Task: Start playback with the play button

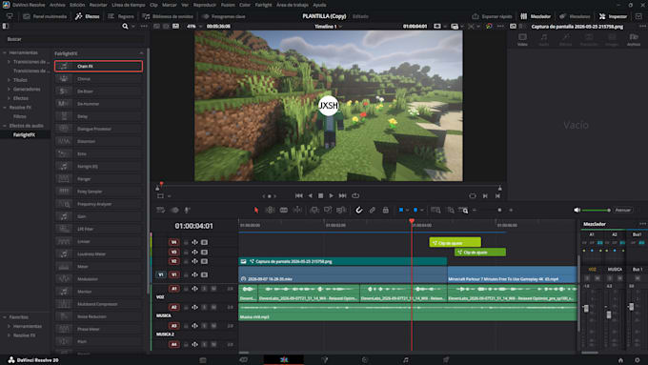Action: click(x=331, y=195)
